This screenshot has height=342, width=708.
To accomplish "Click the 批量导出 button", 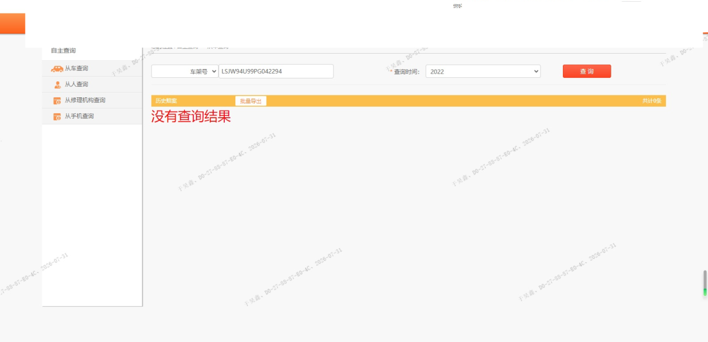I will tap(251, 101).
